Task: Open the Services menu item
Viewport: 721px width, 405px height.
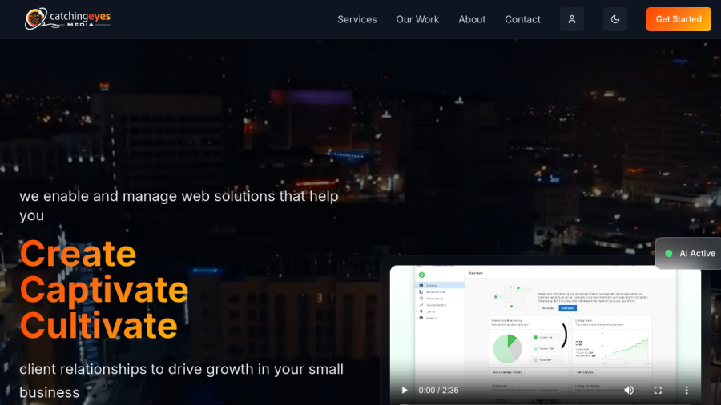Action: [356, 19]
